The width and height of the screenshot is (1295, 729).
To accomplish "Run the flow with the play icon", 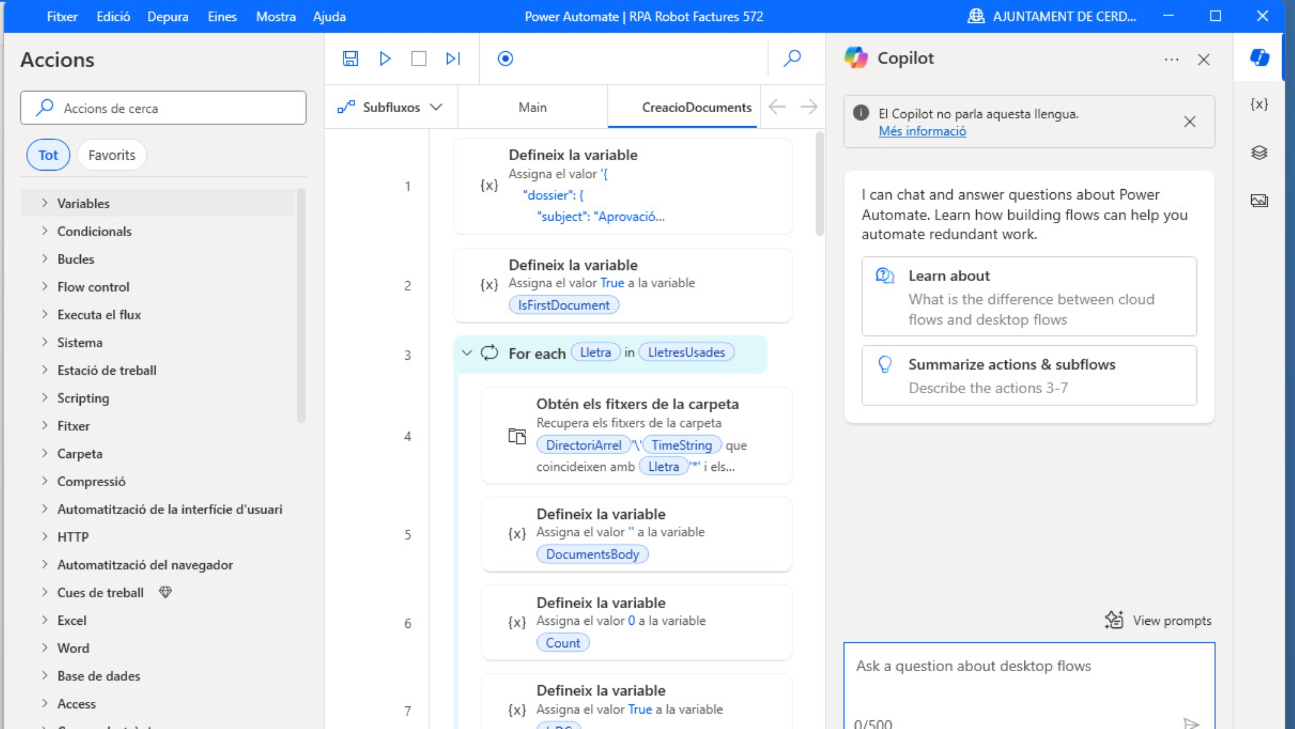I will pos(385,59).
